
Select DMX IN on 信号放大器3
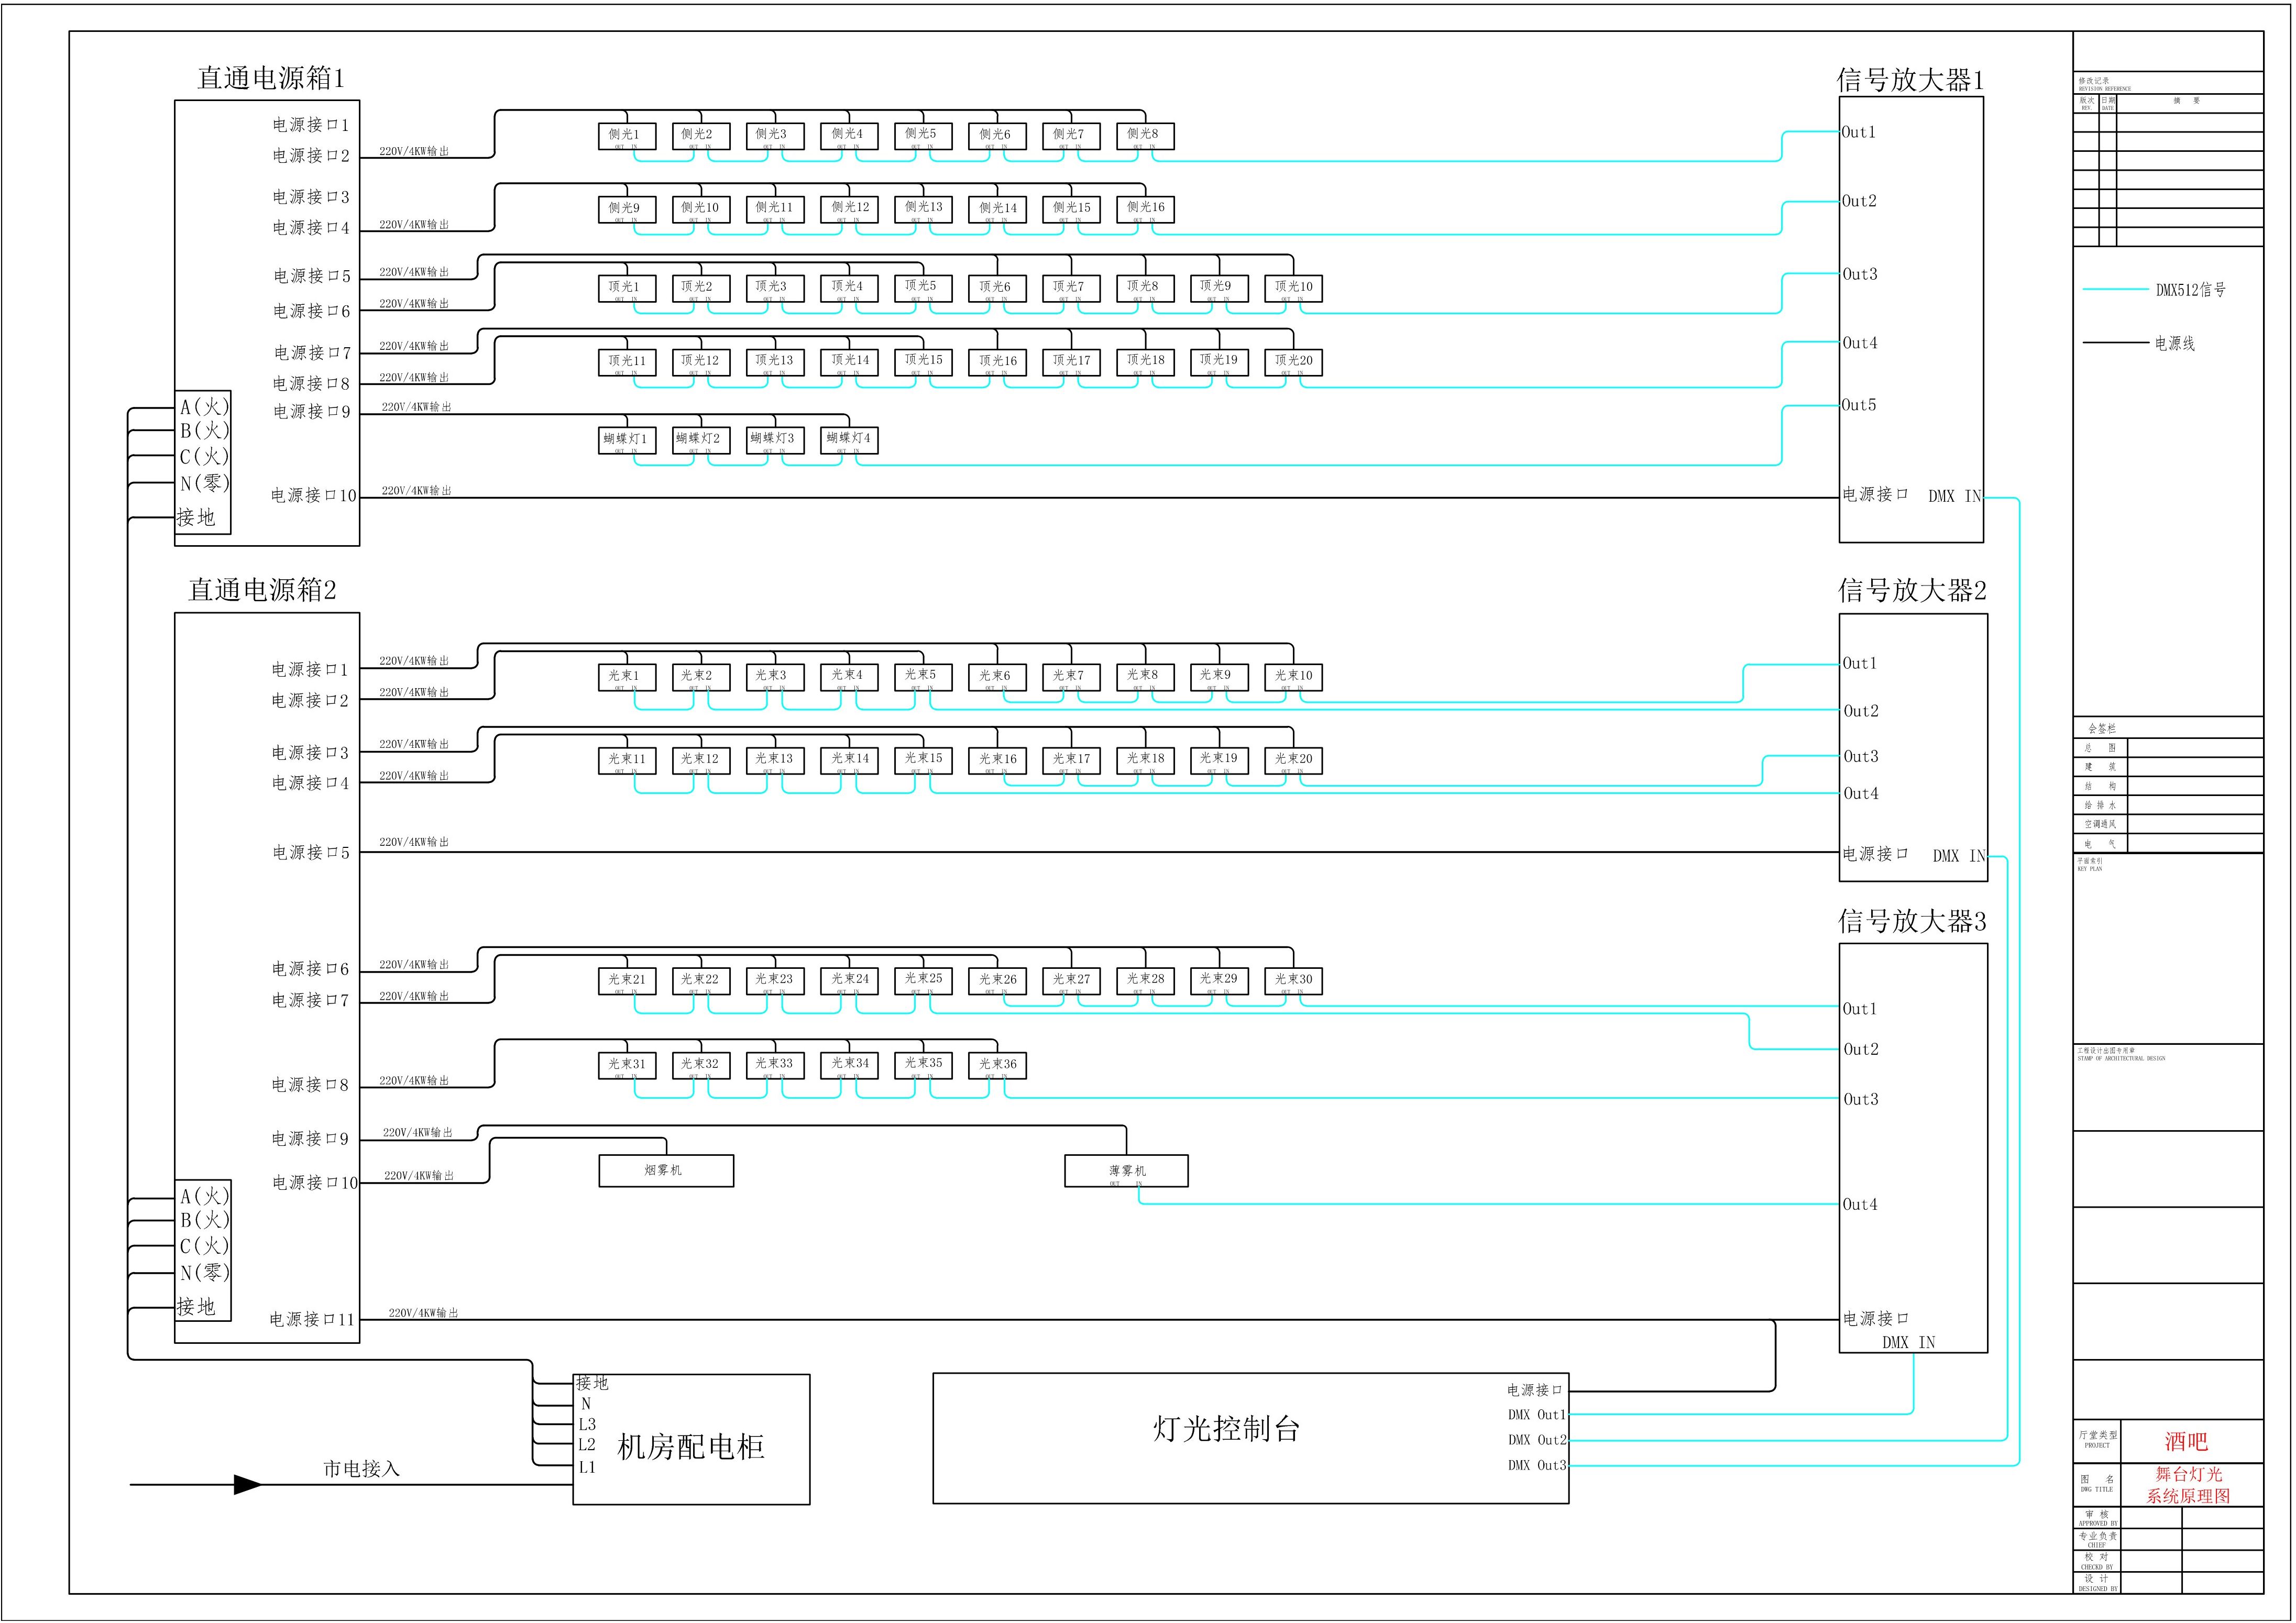(1908, 1343)
